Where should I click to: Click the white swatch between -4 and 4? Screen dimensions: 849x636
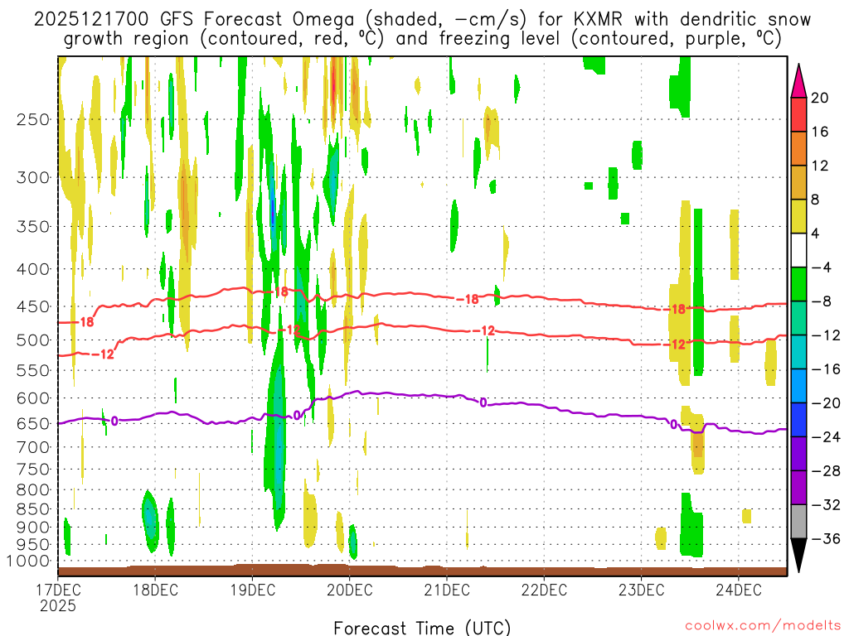pos(798,250)
